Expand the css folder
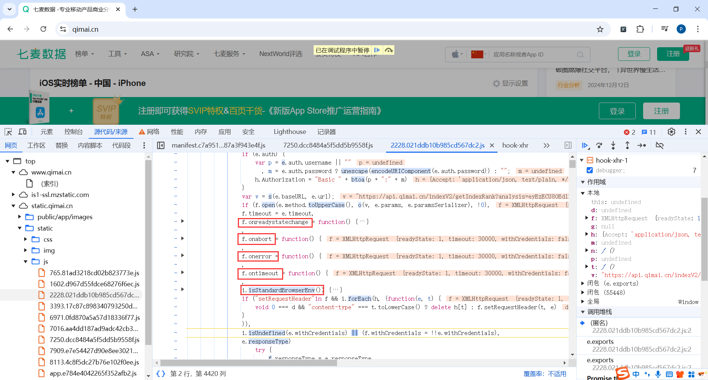708x380 pixels. pyautogui.click(x=25, y=239)
